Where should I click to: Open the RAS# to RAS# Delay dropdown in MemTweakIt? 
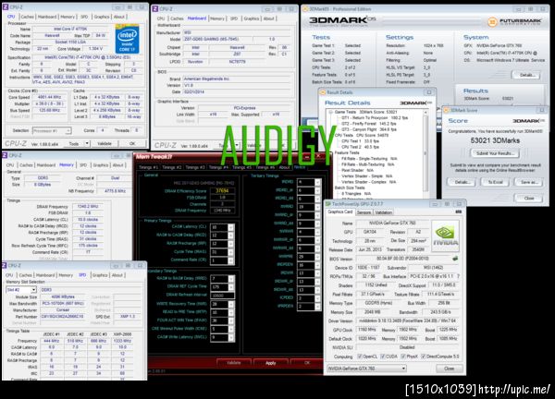pos(230,279)
